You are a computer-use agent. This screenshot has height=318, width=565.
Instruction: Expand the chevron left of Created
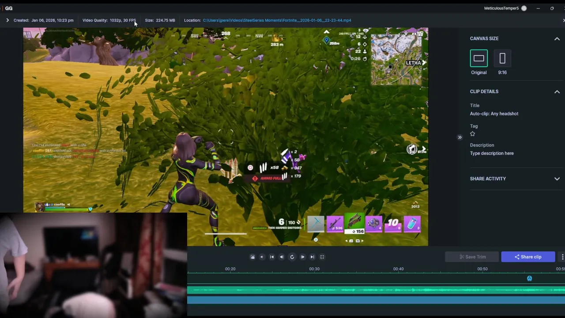(x=8, y=20)
